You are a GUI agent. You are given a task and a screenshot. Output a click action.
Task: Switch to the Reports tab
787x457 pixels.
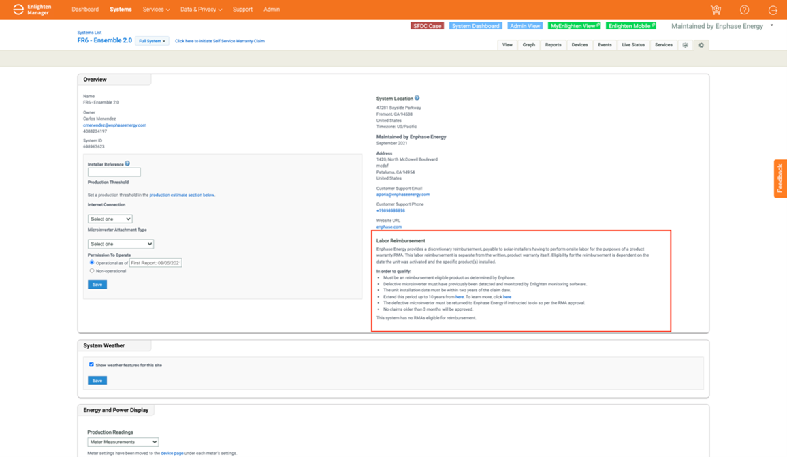[553, 45]
